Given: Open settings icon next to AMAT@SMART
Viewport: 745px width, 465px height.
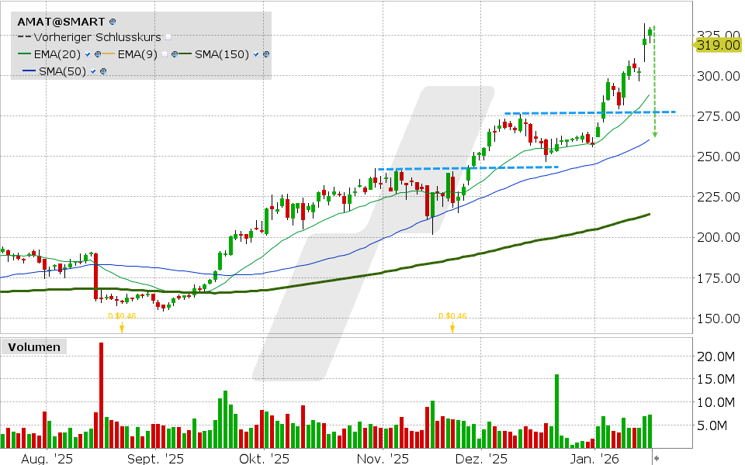Looking at the screenshot, I should point(112,21).
